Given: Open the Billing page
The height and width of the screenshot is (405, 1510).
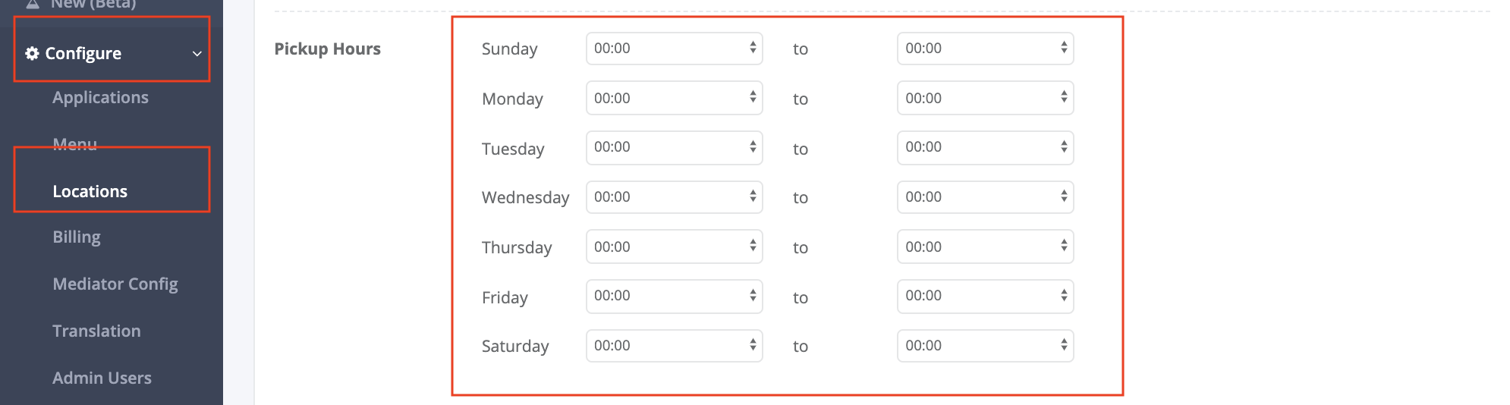Looking at the screenshot, I should tap(76, 237).
